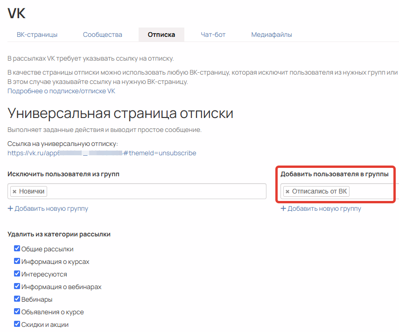Viewport: 399px width, 332px height.
Task: Uncheck the Интересуются checkbox
Action: (17, 274)
